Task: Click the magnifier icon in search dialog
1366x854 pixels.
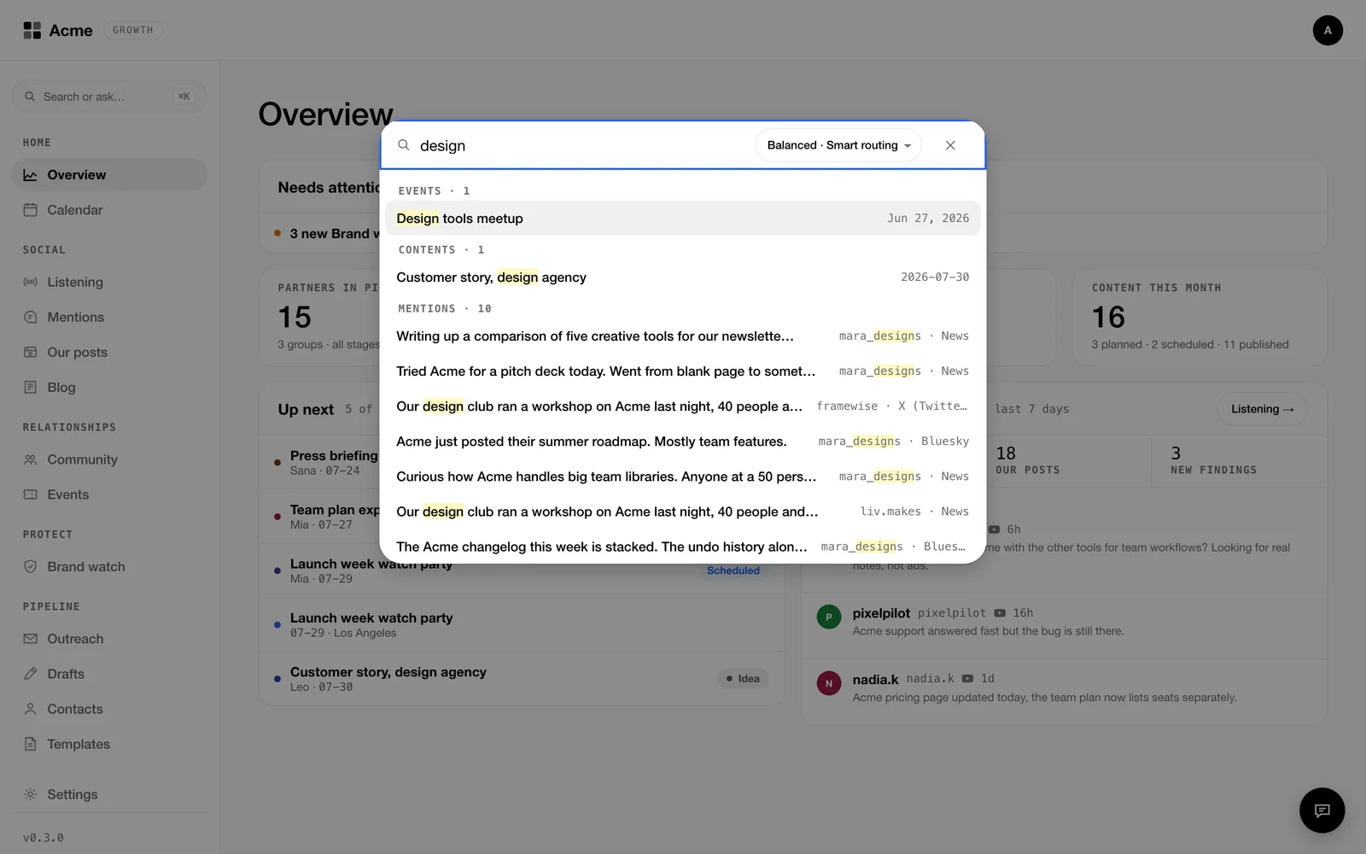Action: (x=404, y=145)
